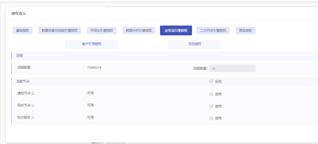Screen dimensions: 318x144
Task: Click the alarm icon beside 执行脚本
Action: pyautogui.click(x=33, y=118)
